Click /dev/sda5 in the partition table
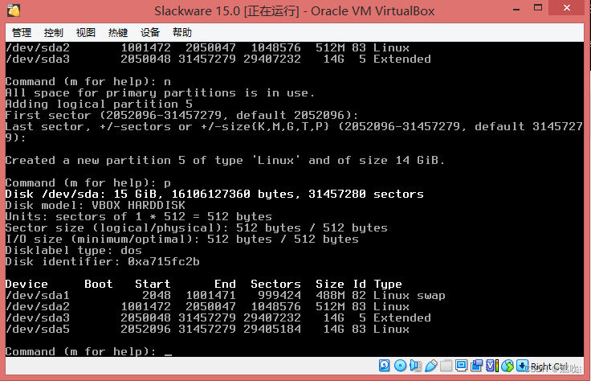 point(37,329)
